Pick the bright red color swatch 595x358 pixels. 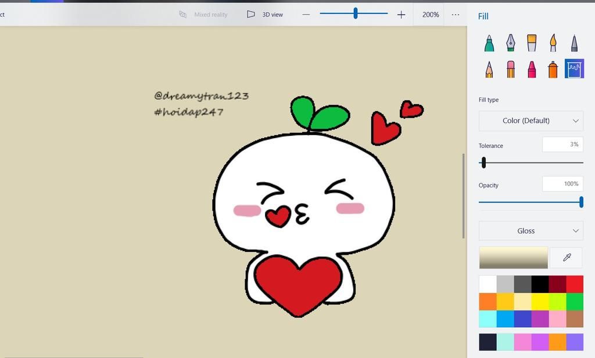pos(575,284)
